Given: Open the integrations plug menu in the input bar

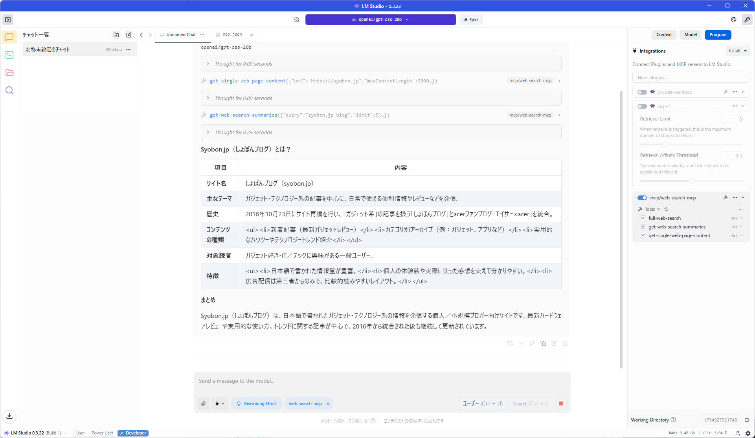Looking at the screenshot, I should [220, 403].
